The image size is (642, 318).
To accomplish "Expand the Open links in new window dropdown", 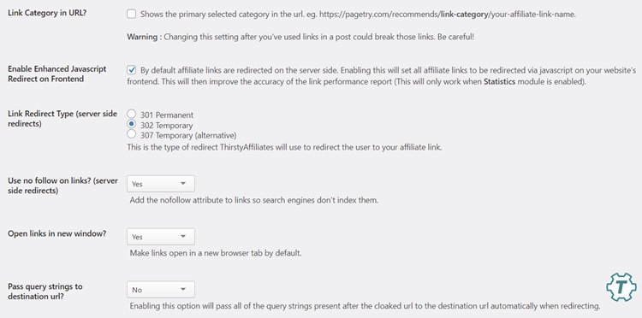I will [161, 237].
